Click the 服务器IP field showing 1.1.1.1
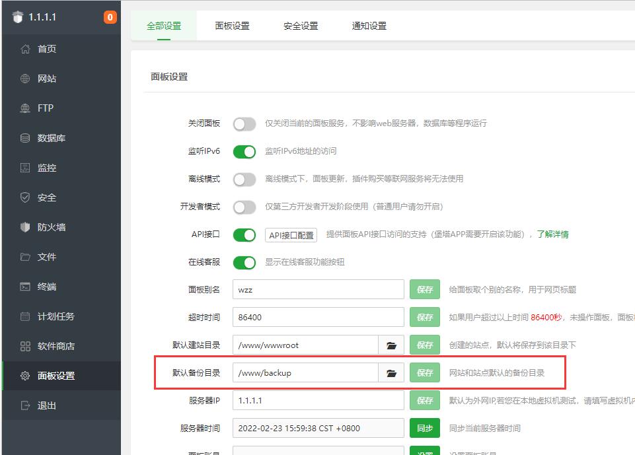The width and height of the screenshot is (635, 455). click(x=318, y=401)
